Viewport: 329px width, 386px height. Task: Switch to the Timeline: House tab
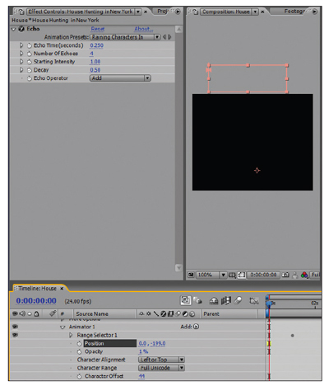[37, 289]
